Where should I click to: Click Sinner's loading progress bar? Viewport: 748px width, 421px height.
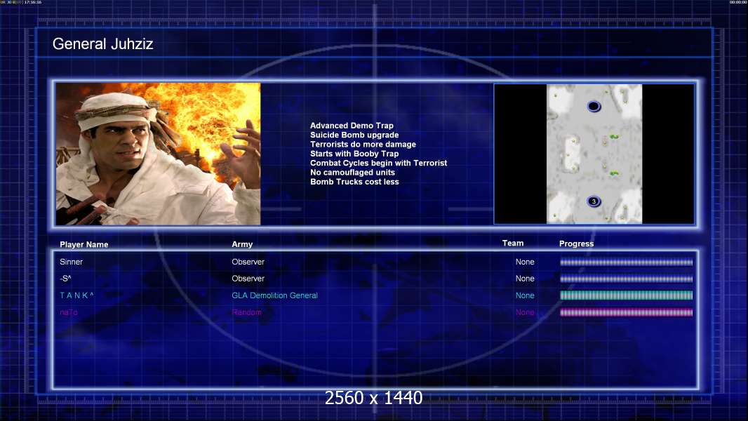[627, 262]
